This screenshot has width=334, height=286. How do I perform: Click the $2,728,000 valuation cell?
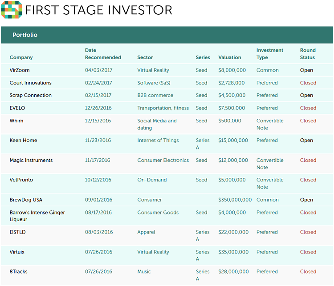point(231,83)
